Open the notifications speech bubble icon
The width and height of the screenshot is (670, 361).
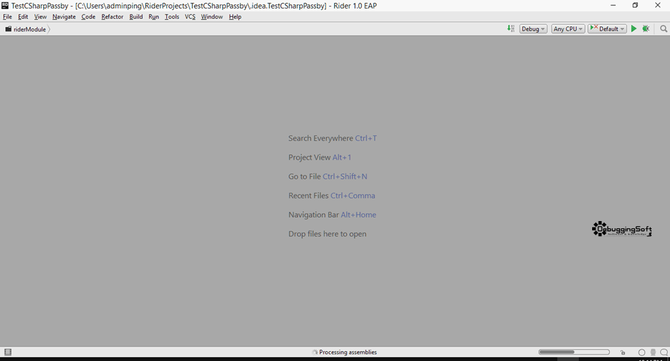[x=663, y=352]
